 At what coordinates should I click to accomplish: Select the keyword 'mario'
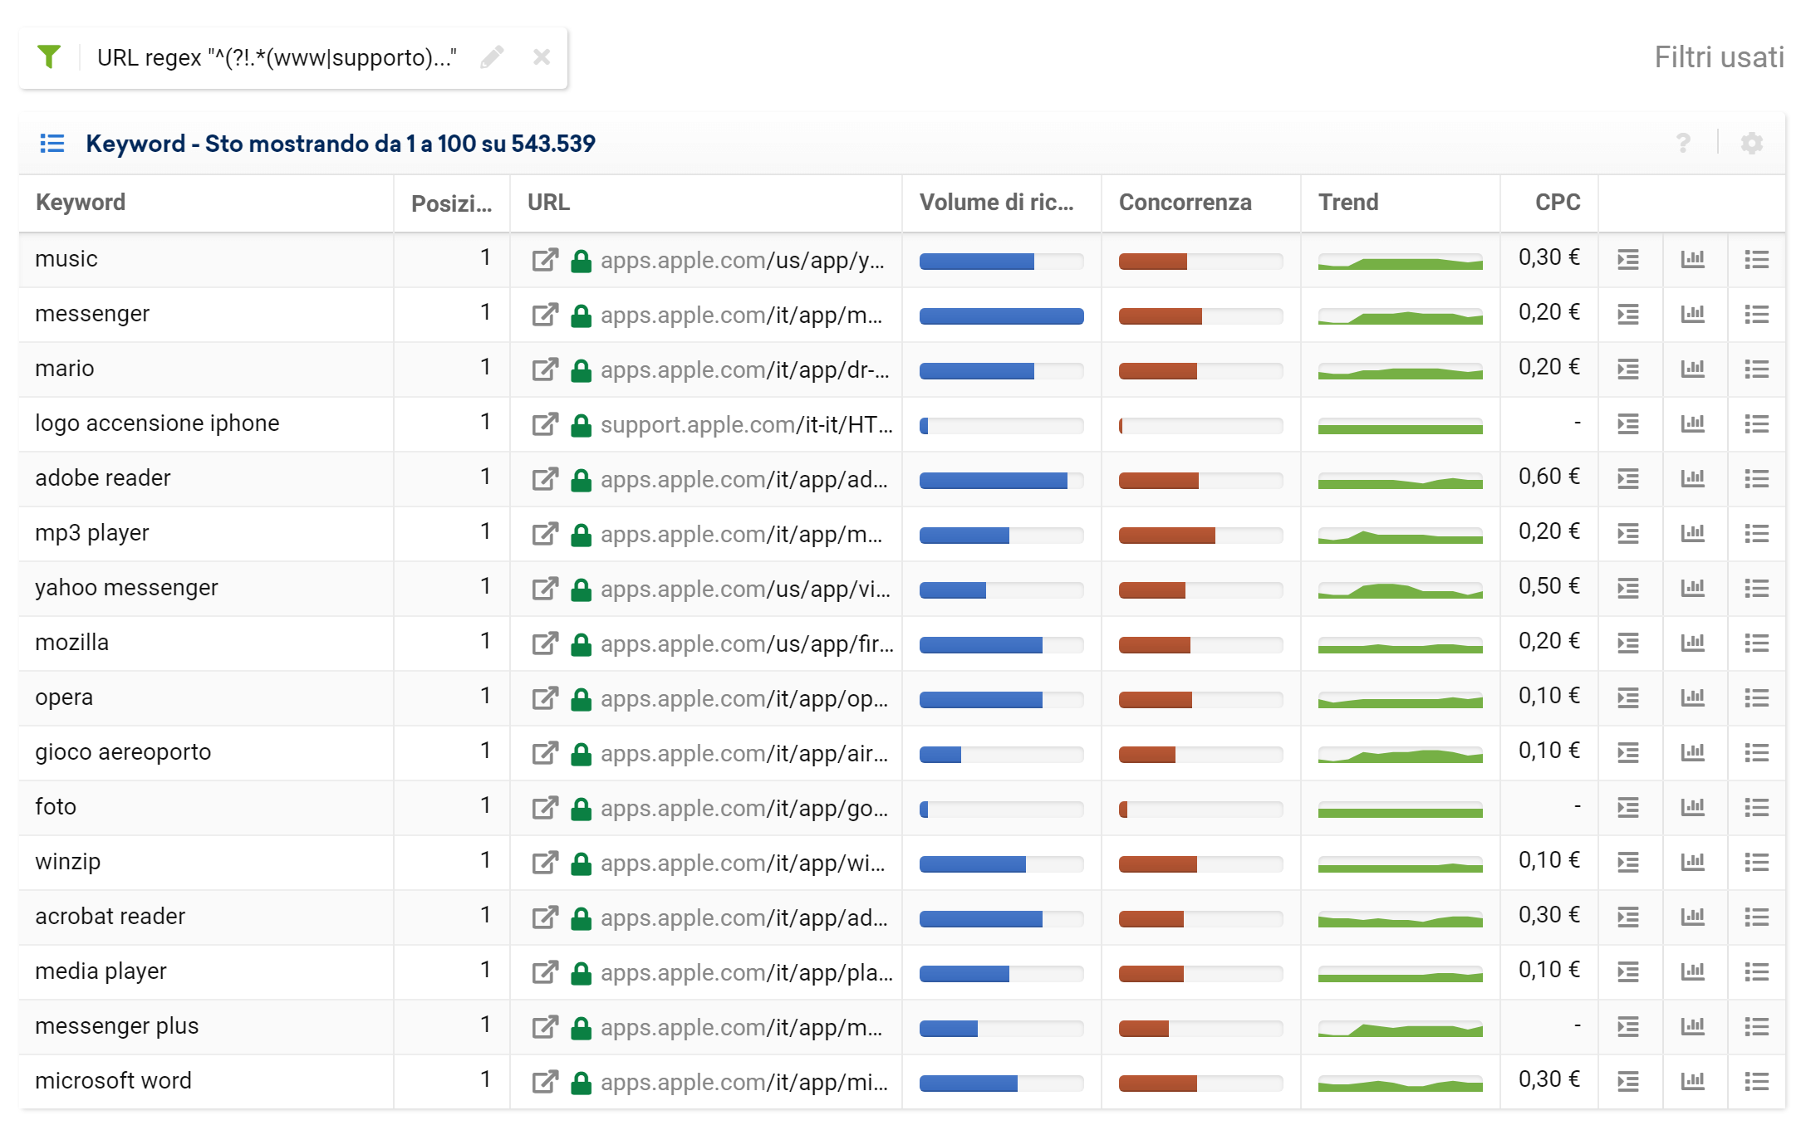pyautogui.click(x=65, y=369)
